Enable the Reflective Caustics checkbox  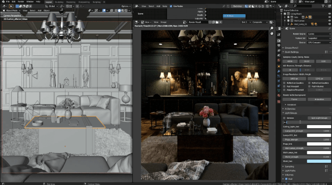(x=285, y=83)
